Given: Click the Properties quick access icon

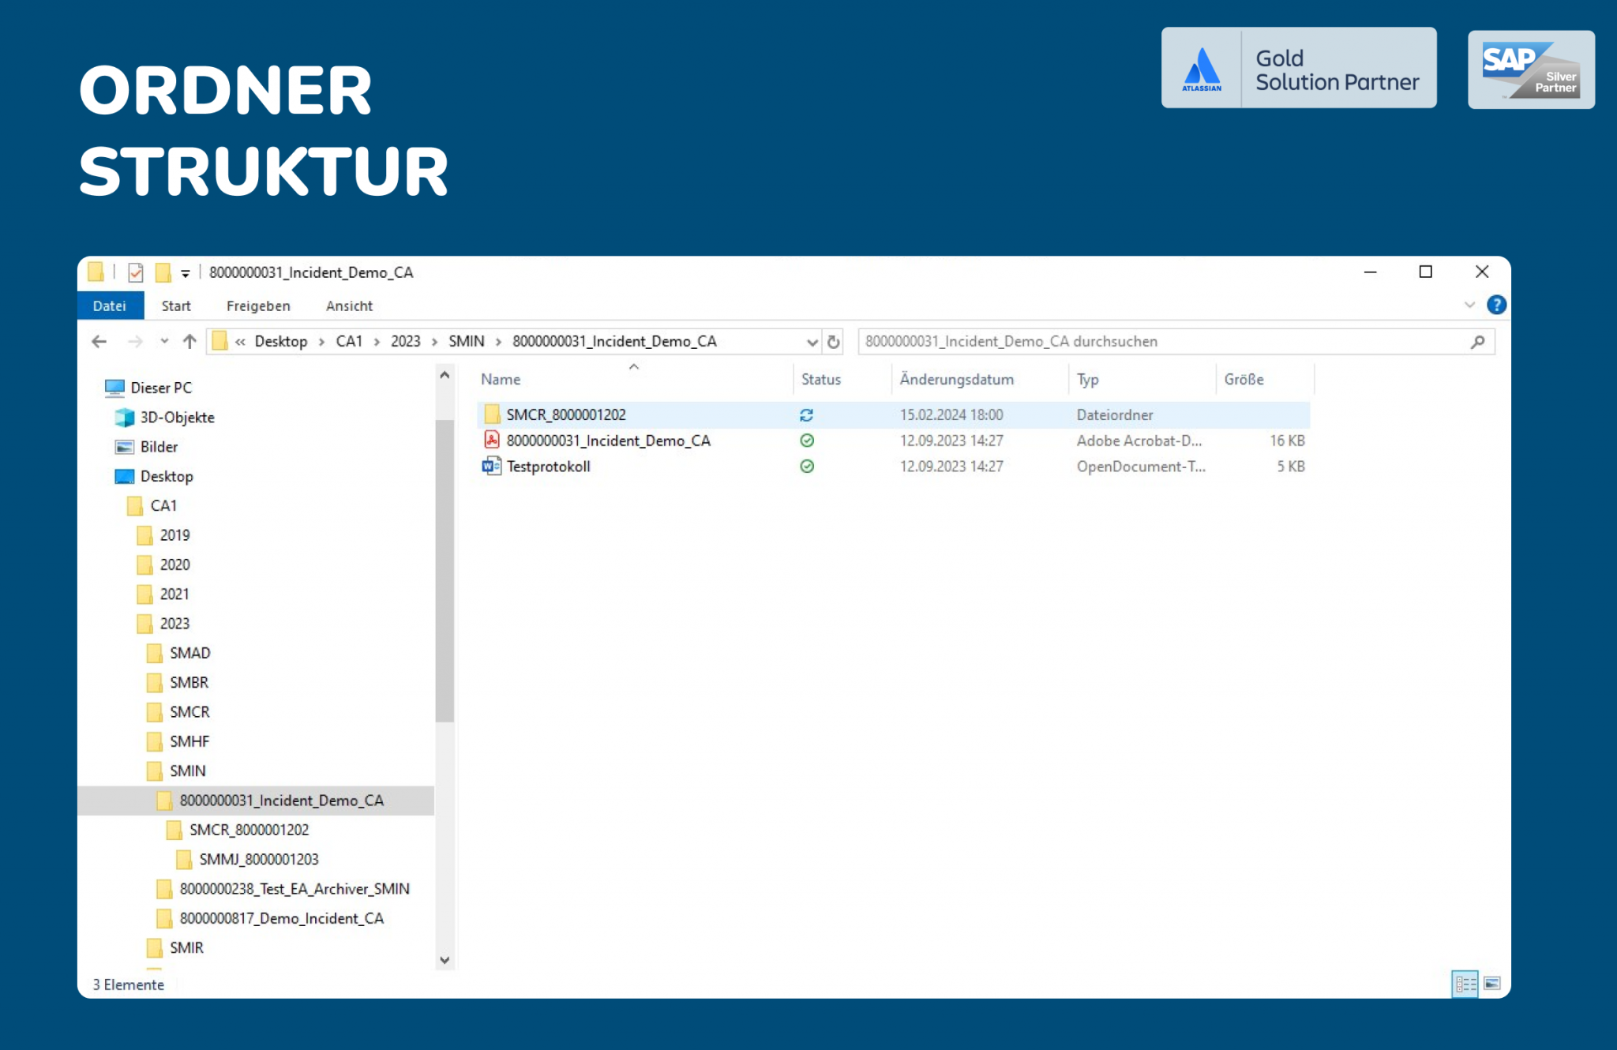Looking at the screenshot, I should tap(136, 272).
